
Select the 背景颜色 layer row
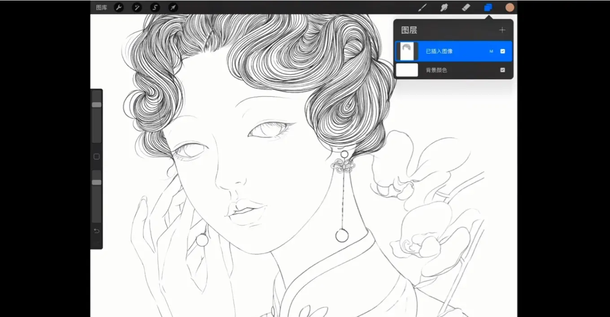click(x=449, y=70)
